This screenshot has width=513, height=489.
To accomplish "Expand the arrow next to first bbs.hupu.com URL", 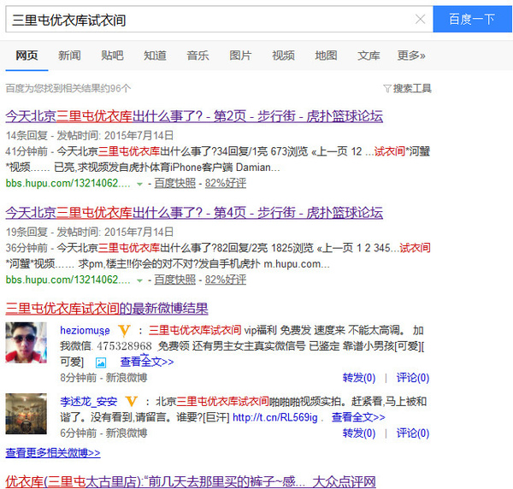I will coord(139,184).
